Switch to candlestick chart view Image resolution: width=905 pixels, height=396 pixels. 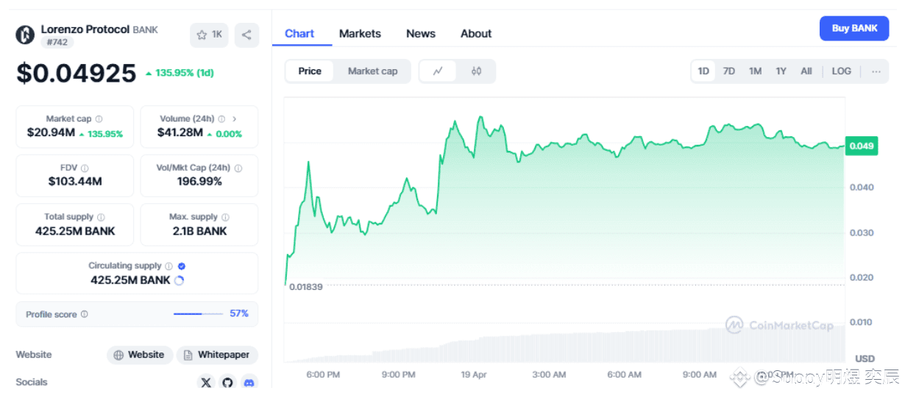pos(476,71)
